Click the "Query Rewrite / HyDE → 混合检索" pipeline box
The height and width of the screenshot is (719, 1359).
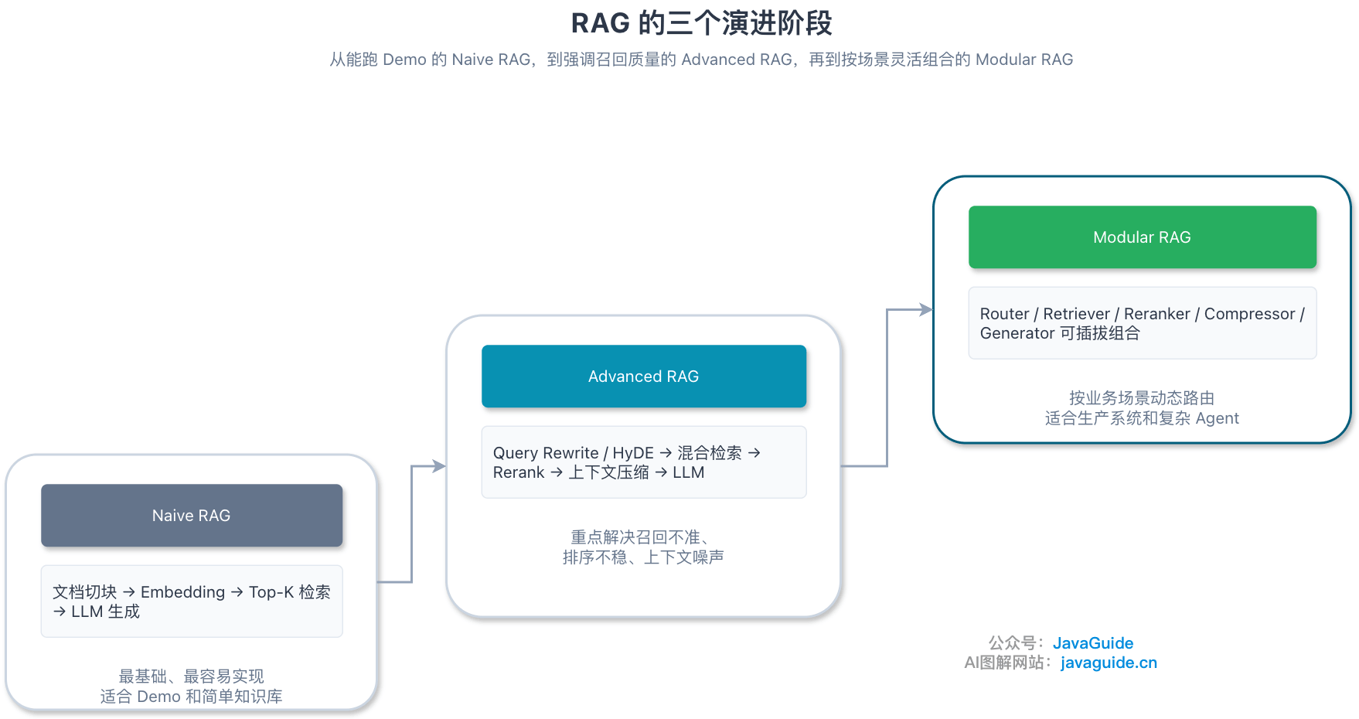(644, 462)
